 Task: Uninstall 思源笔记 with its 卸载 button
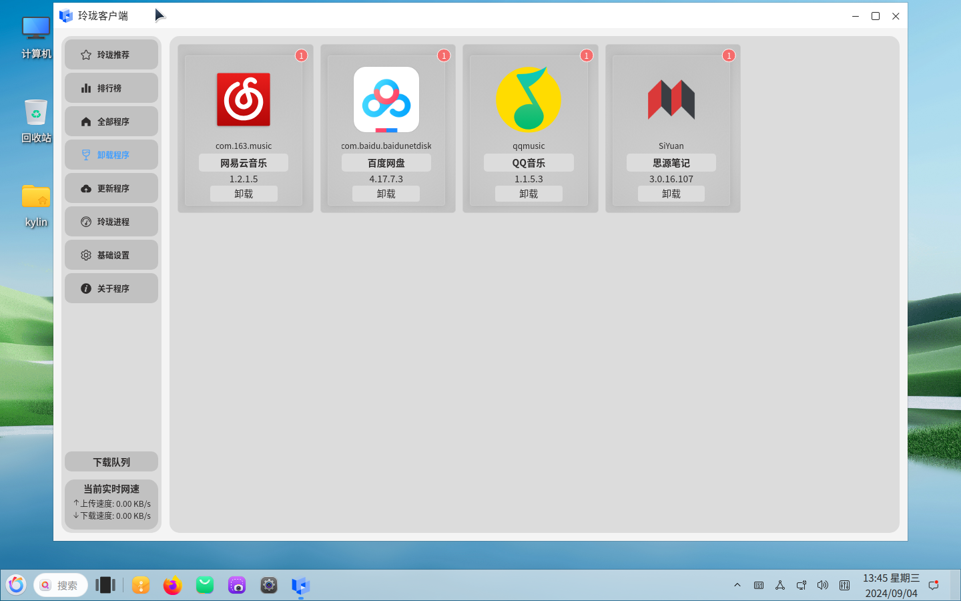[x=671, y=194]
